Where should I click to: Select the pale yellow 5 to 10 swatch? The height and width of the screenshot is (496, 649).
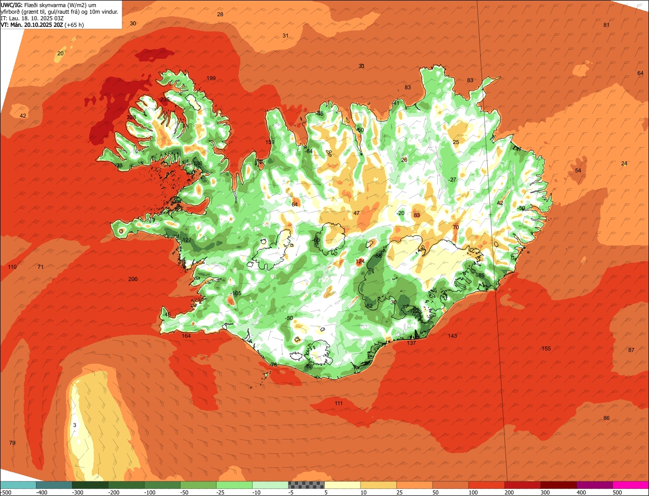(x=342, y=485)
